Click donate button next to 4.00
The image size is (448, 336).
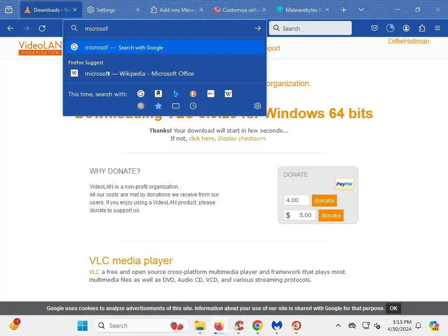(x=324, y=200)
